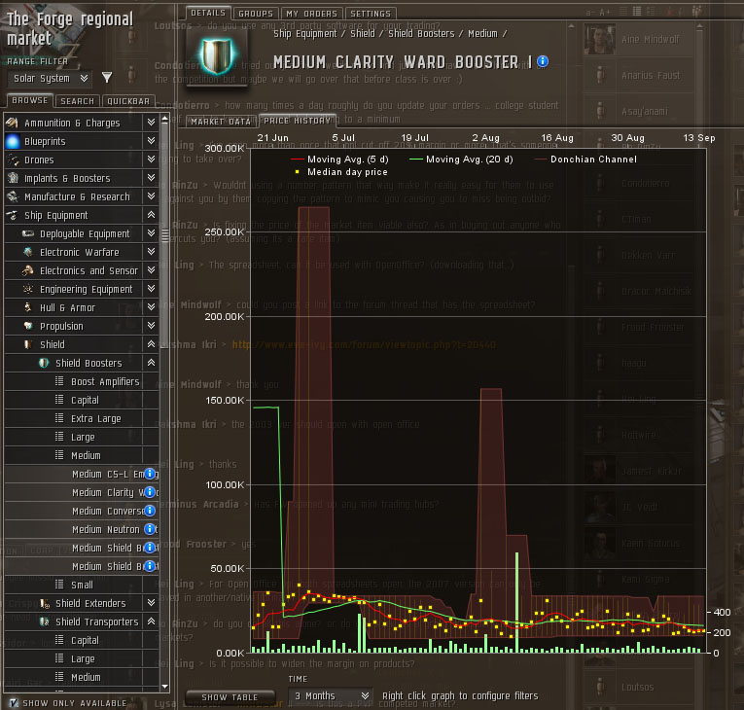Open the Settings tab

point(371,14)
